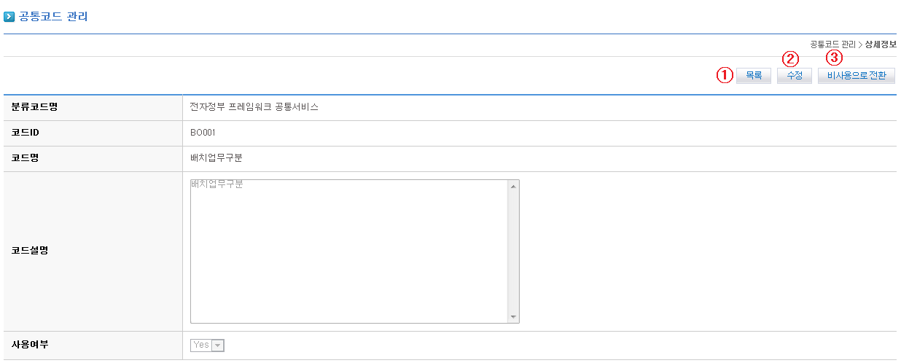Click the 사용여부 row label

[30, 344]
